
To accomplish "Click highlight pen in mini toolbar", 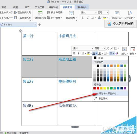I will (88, 53).
